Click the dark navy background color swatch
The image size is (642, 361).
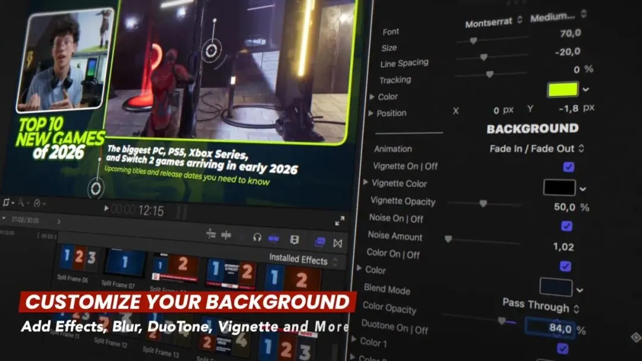coord(556,287)
